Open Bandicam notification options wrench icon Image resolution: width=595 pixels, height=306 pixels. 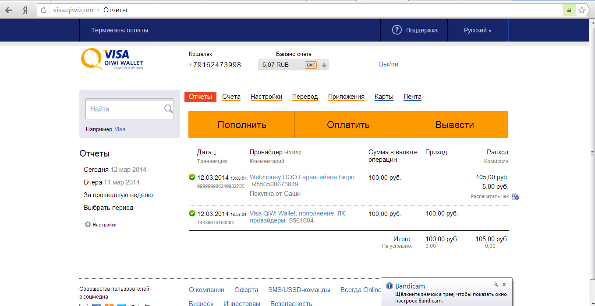click(496, 285)
